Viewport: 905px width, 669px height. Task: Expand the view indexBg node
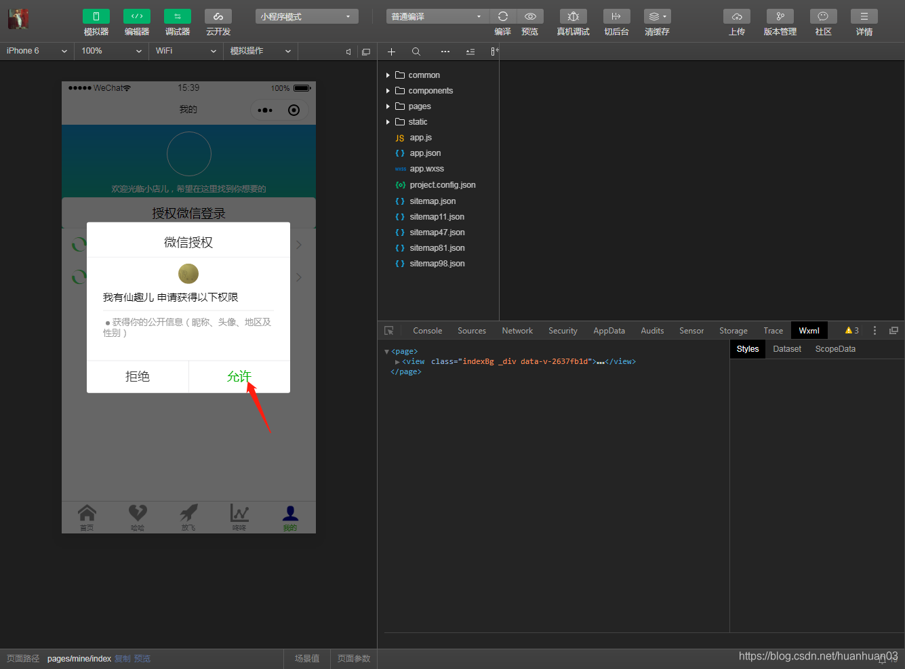[397, 362]
